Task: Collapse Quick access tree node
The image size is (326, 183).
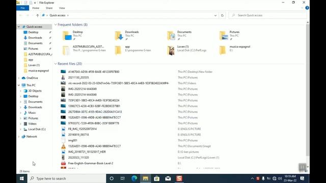Action: tap(19, 27)
